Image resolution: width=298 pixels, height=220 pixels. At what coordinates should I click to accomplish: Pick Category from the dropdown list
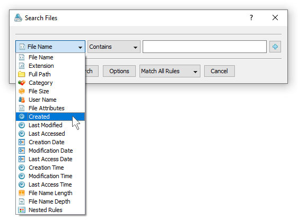click(x=50, y=83)
